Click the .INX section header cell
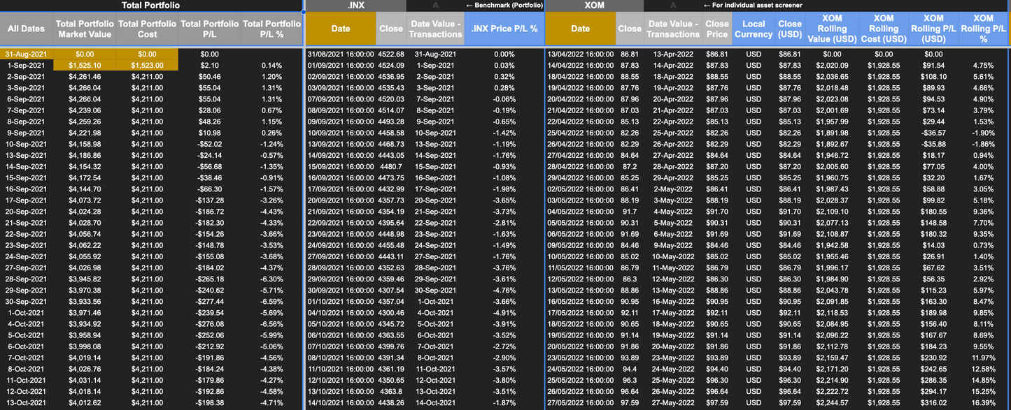 pyautogui.click(x=355, y=6)
